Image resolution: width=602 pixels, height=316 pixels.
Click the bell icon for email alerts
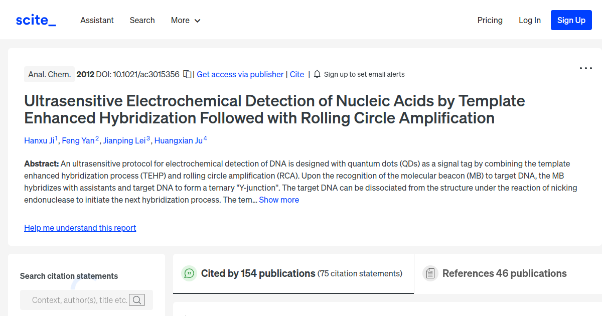pyautogui.click(x=317, y=74)
